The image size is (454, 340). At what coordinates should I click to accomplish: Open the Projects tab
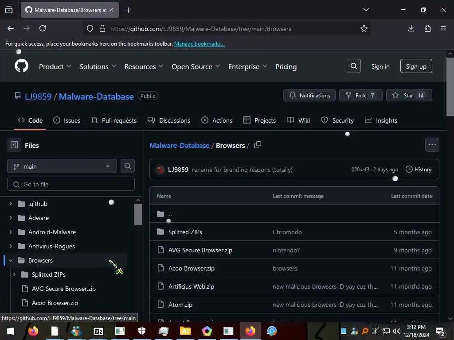point(259,120)
